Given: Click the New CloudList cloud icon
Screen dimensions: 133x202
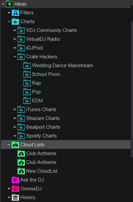Looking at the screenshot, I should tap(21, 171).
